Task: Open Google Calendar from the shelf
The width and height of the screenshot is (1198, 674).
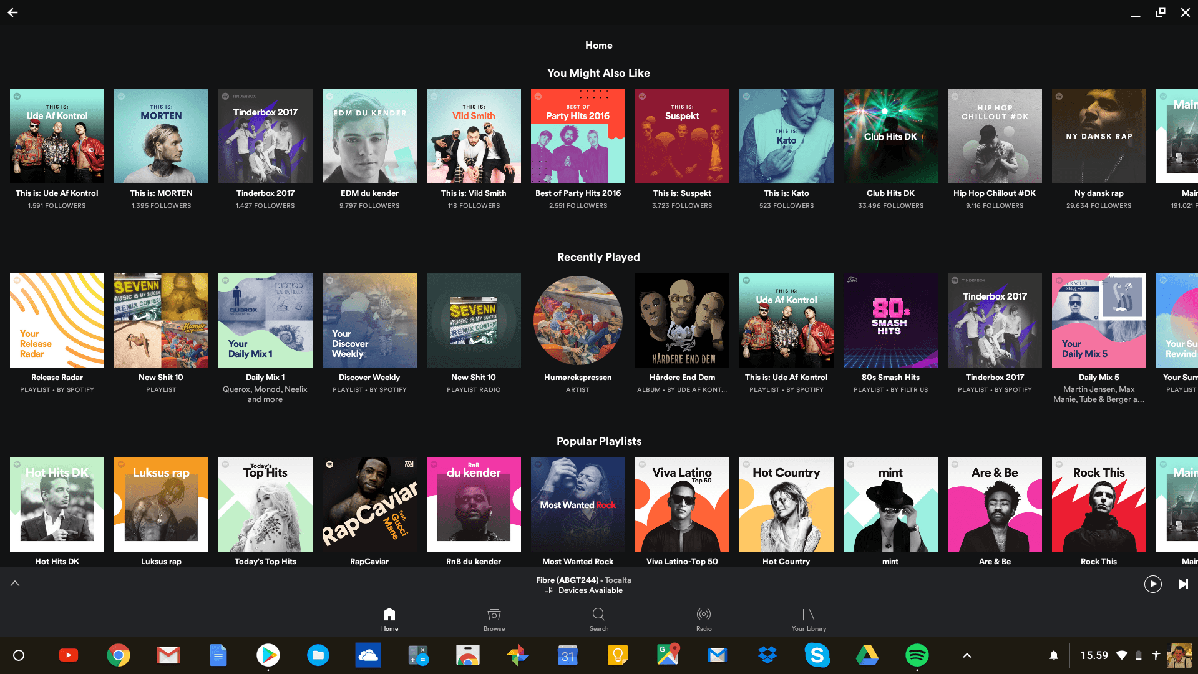Action: [568, 655]
